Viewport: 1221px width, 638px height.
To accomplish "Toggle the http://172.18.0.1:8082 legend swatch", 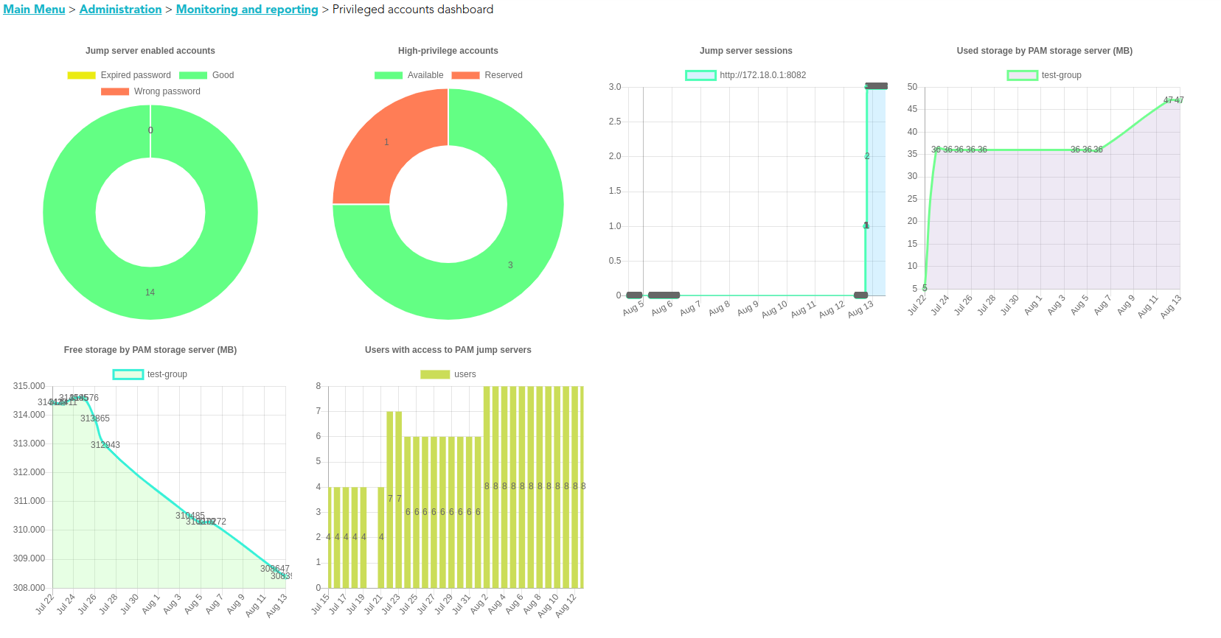I will (x=700, y=75).
